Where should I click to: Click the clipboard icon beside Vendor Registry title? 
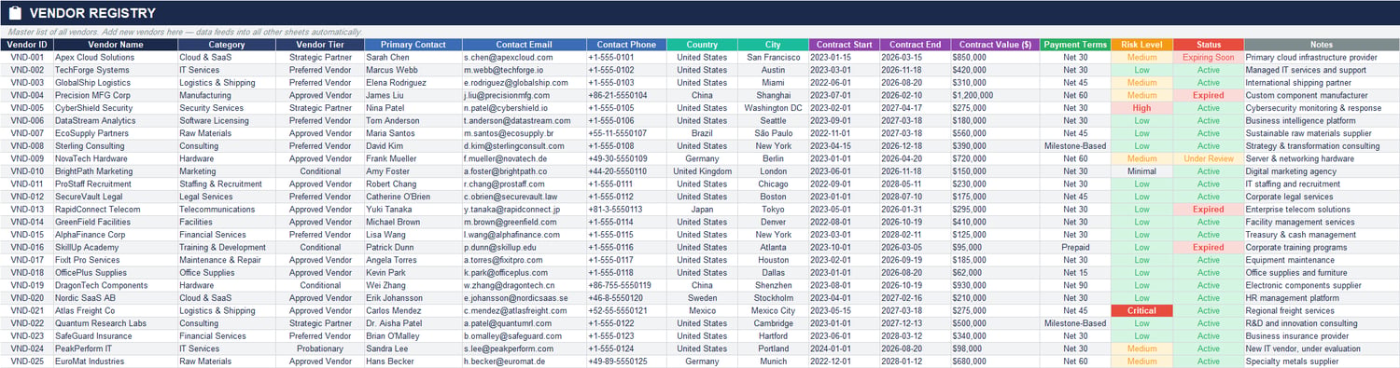click(x=14, y=13)
